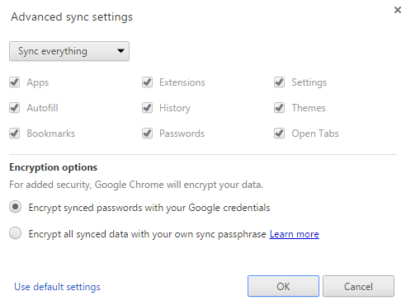Toggle the Apps checkbox
The image size is (406, 305).
pos(14,82)
